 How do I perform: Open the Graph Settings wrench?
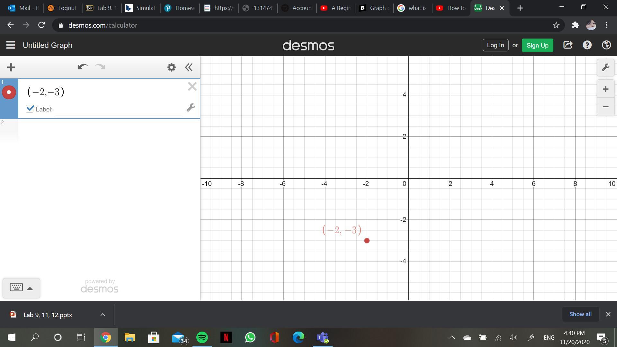[x=605, y=67]
